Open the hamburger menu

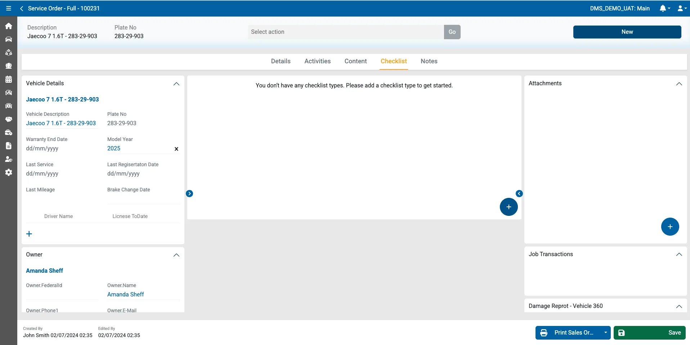coord(9,8)
